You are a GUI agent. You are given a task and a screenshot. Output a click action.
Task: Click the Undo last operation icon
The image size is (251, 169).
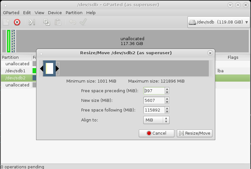(72, 22)
